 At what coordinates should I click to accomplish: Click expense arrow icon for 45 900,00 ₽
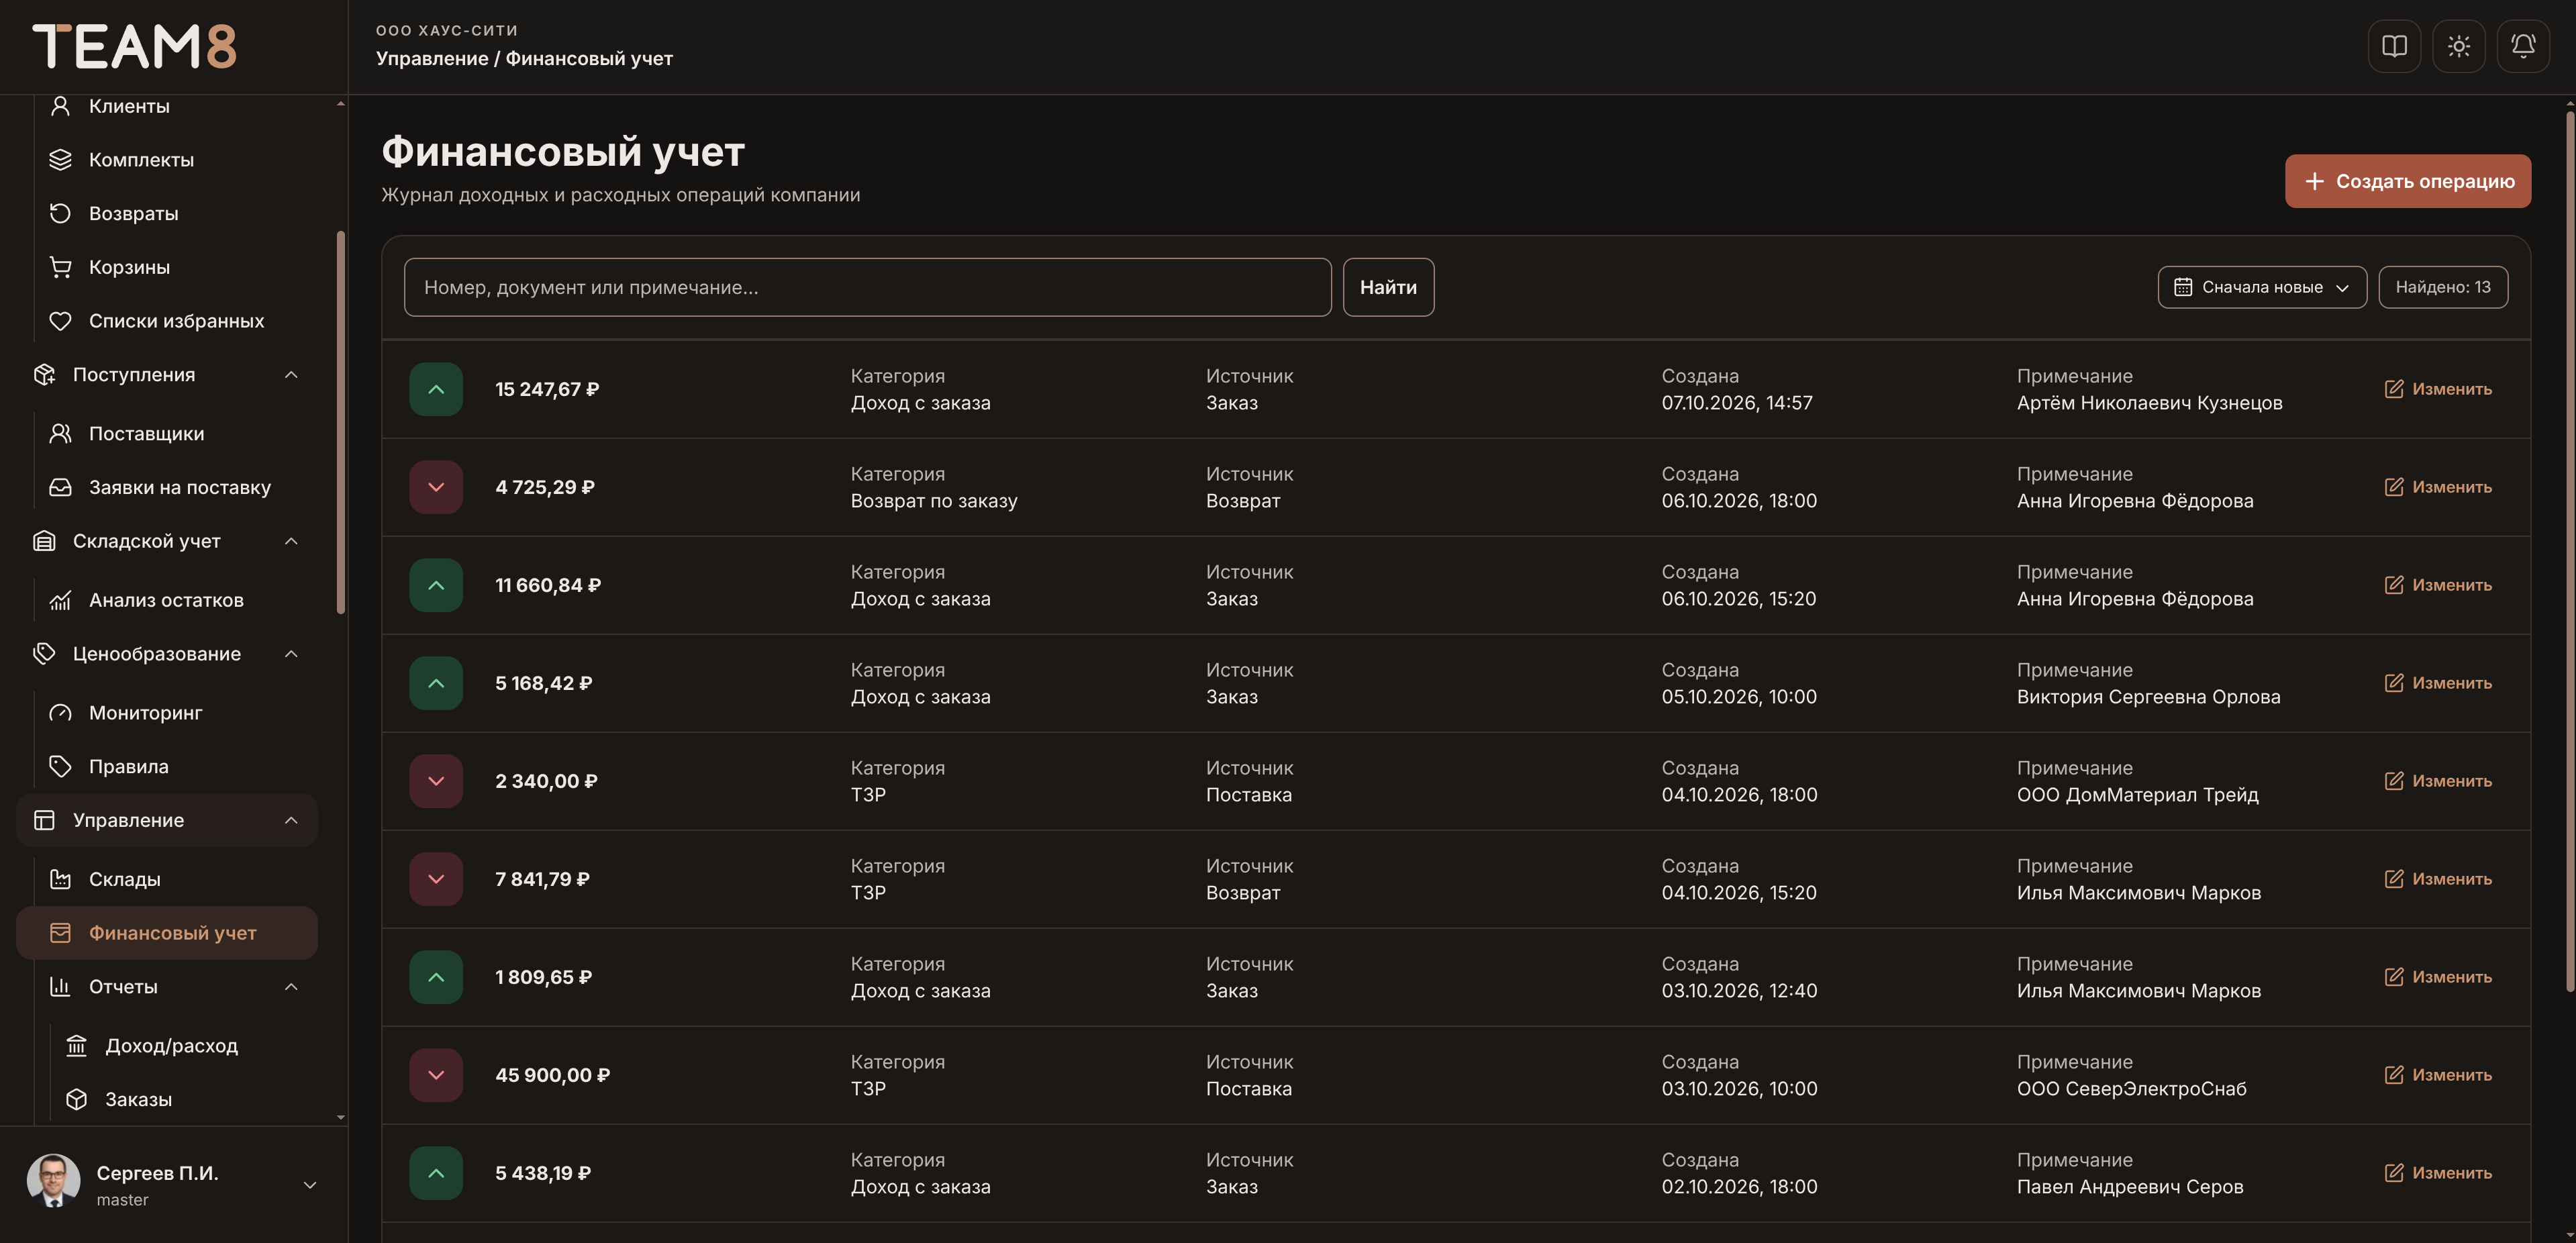tap(436, 1076)
